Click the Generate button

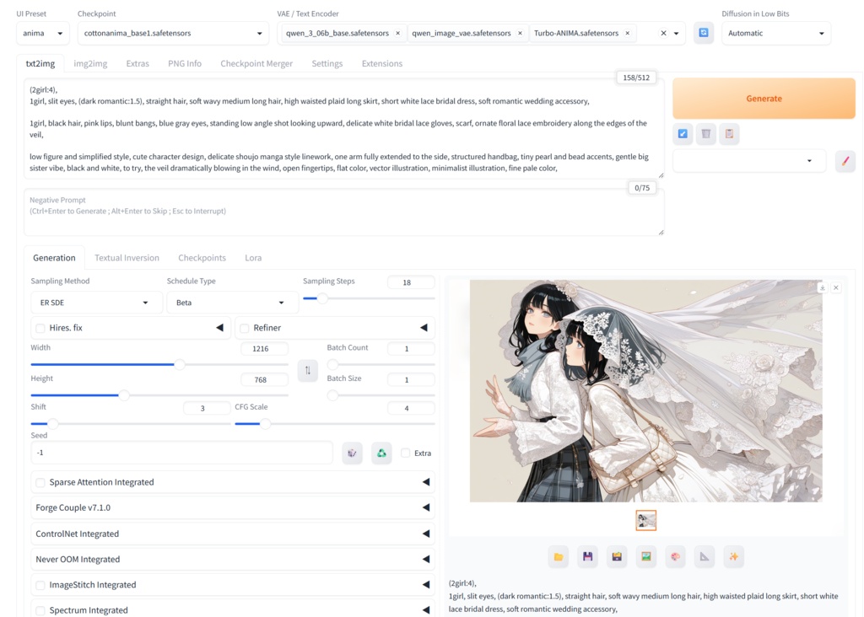pos(764,99)
